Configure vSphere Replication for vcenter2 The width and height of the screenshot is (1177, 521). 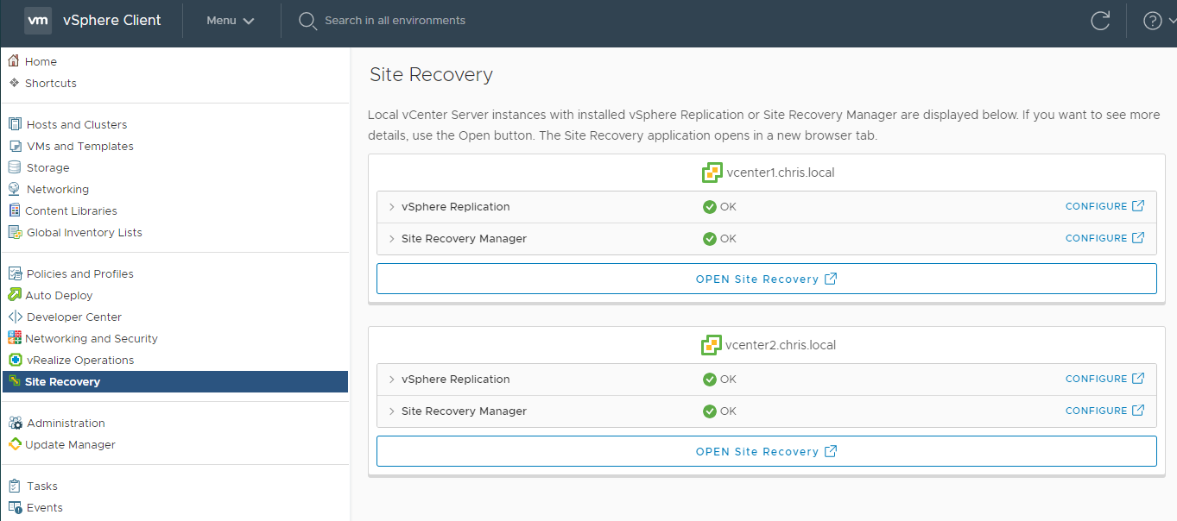(1104, 379)
